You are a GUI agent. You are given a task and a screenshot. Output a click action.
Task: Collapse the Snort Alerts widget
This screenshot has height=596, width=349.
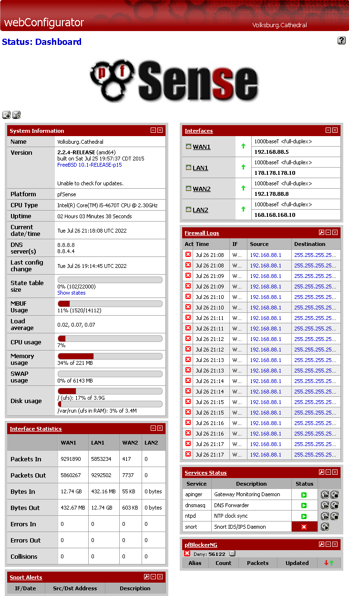[153, 577]
